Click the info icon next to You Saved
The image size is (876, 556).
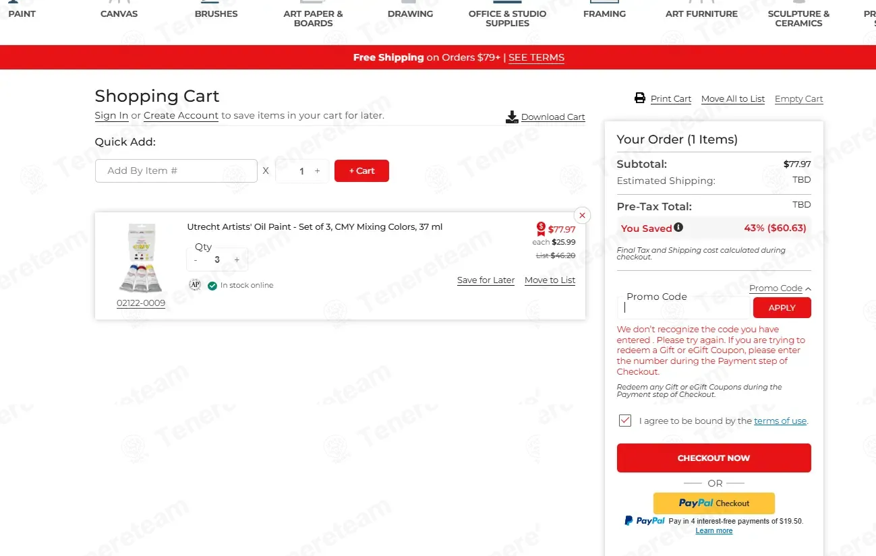[x=678, y=227]
